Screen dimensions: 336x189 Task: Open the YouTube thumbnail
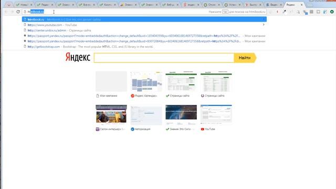click(216, 115)
